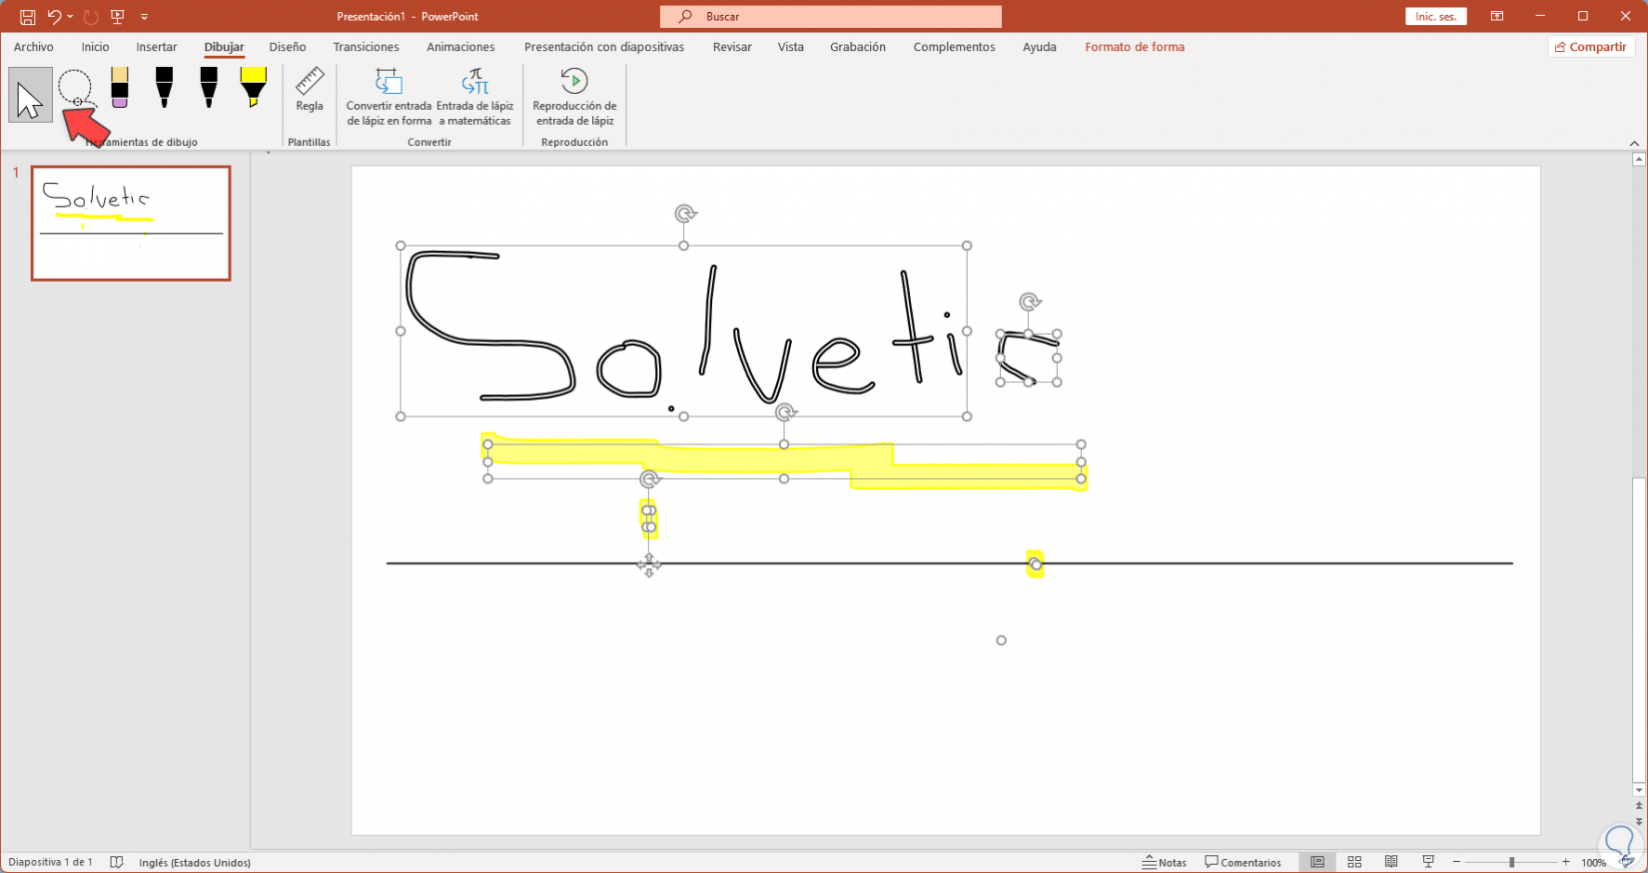Open the Vista tab

pyautogui.click(x=791, y=47)
